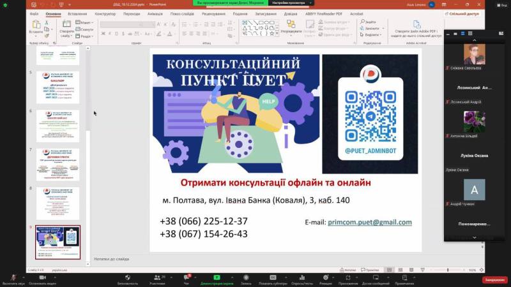
Task: Open the Zoom Chat icon
Action: 188,278
